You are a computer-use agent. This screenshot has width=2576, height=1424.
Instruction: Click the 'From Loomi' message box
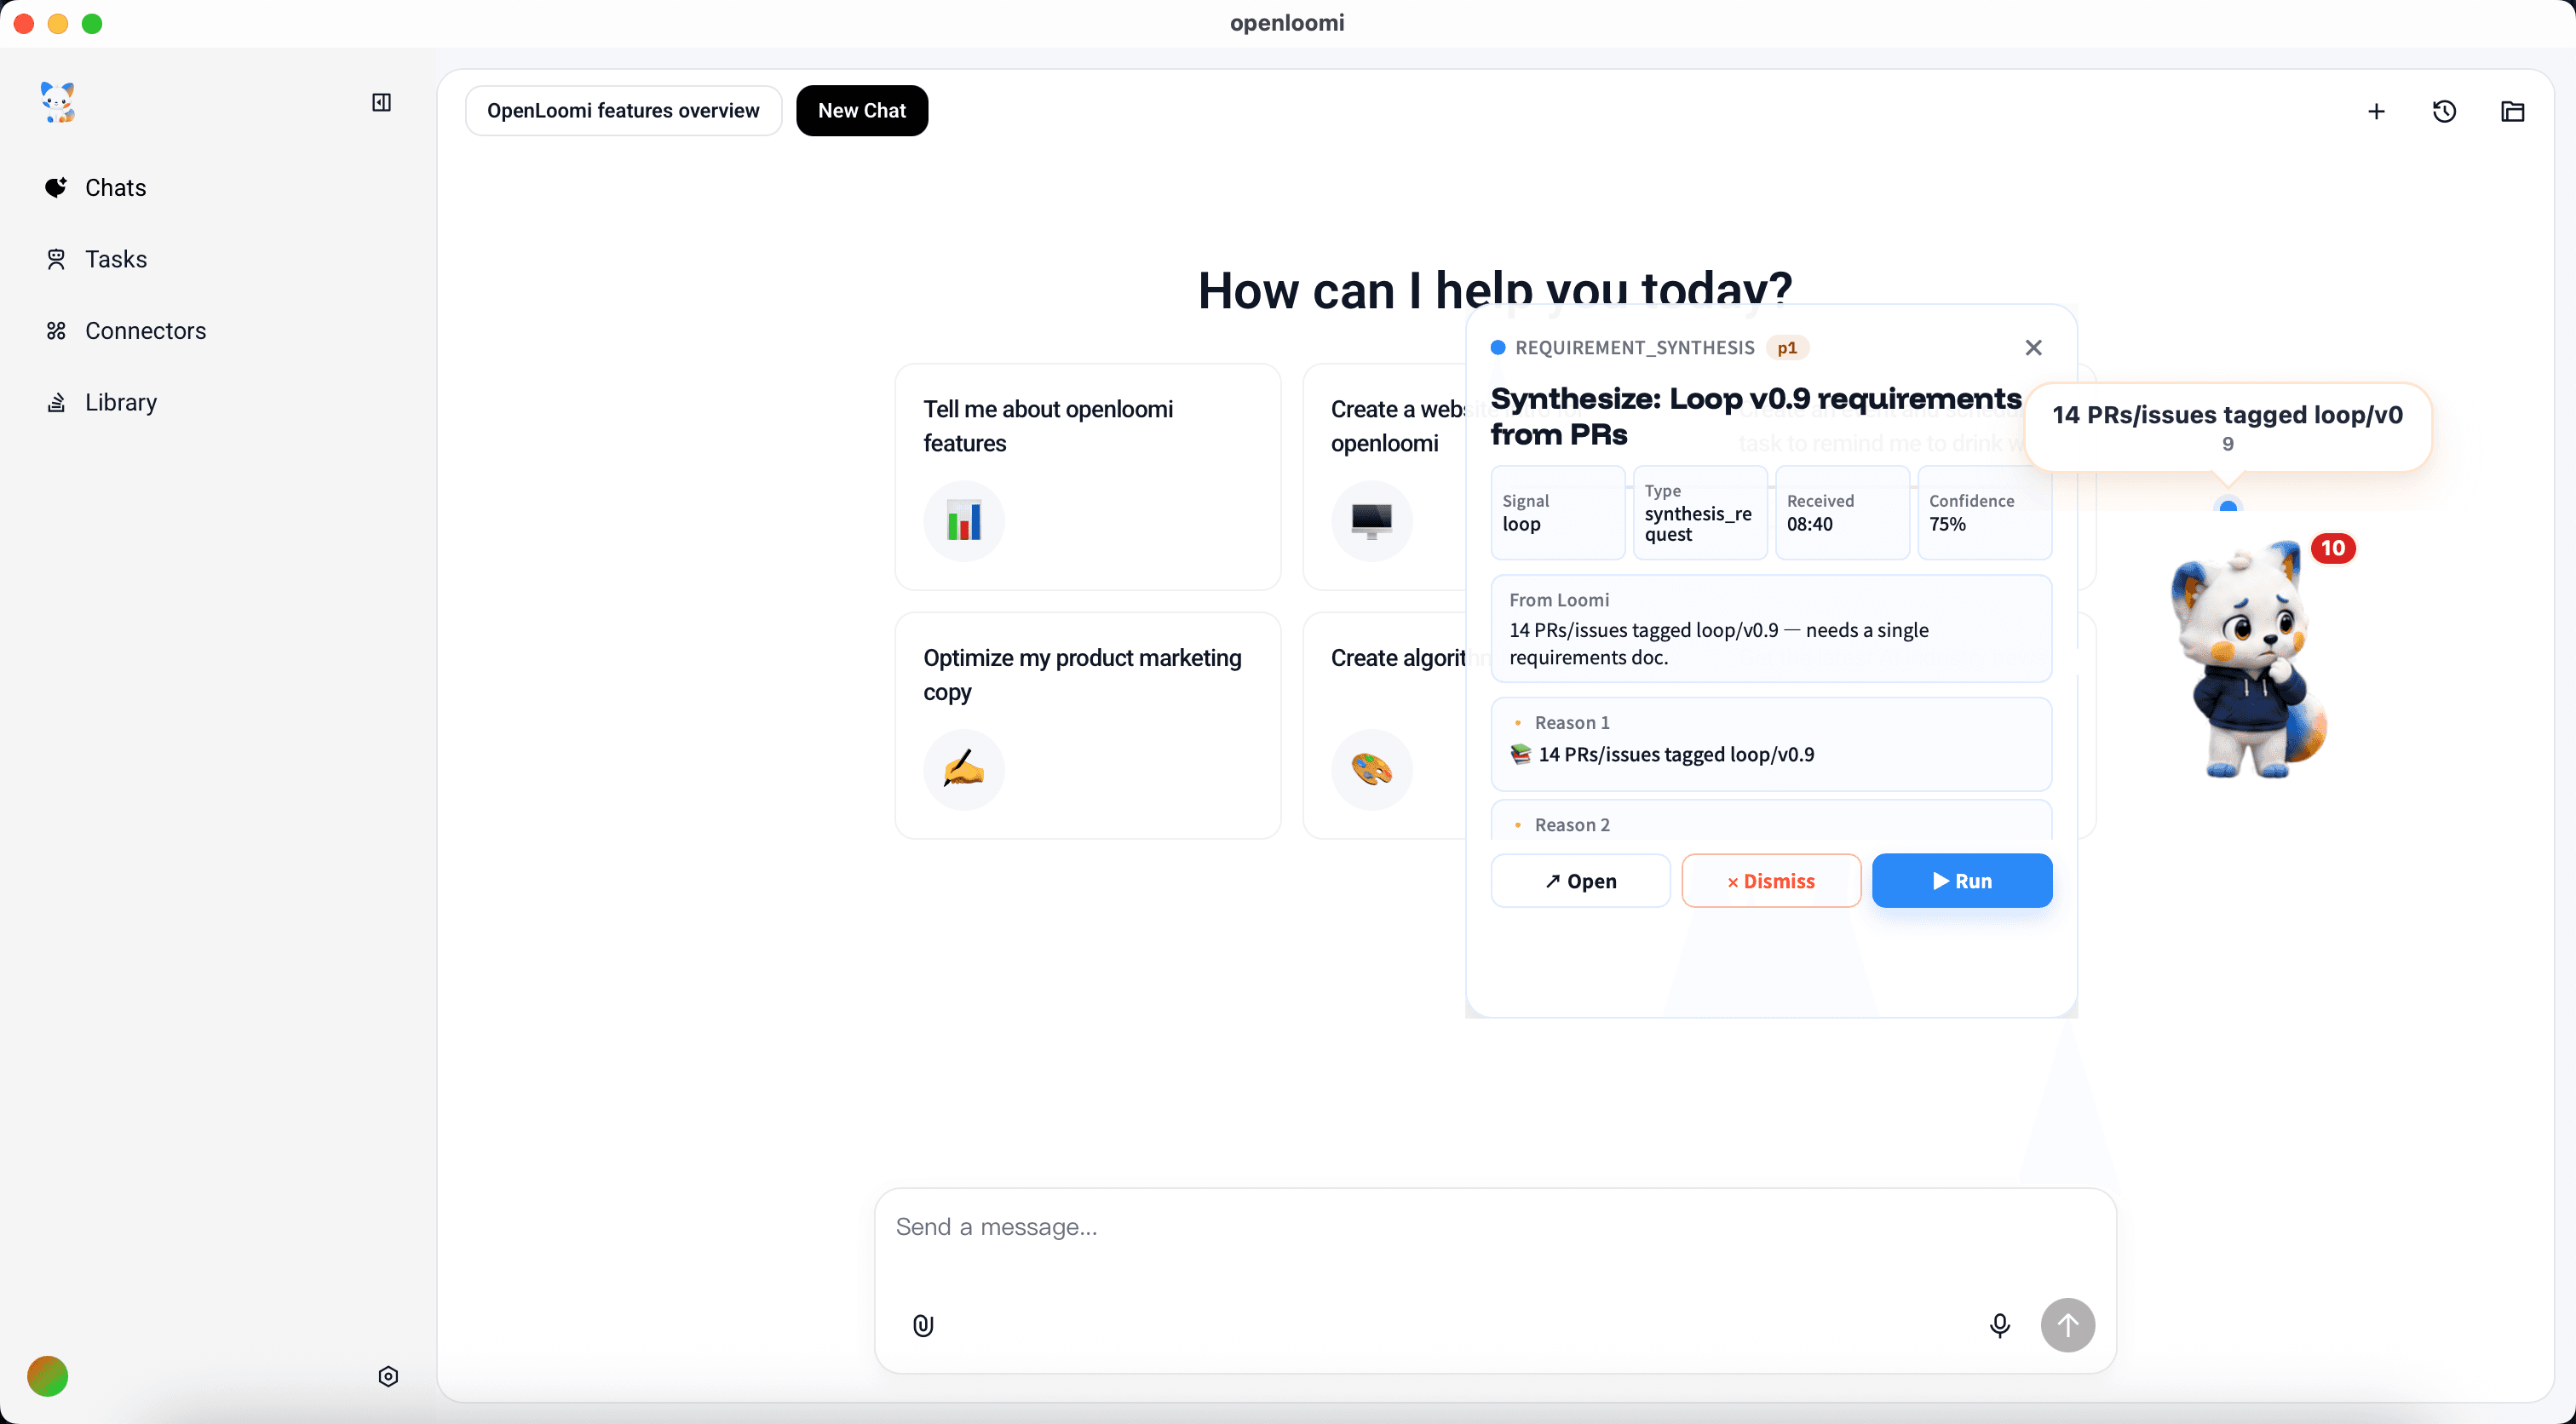[x=1771, y=629]
